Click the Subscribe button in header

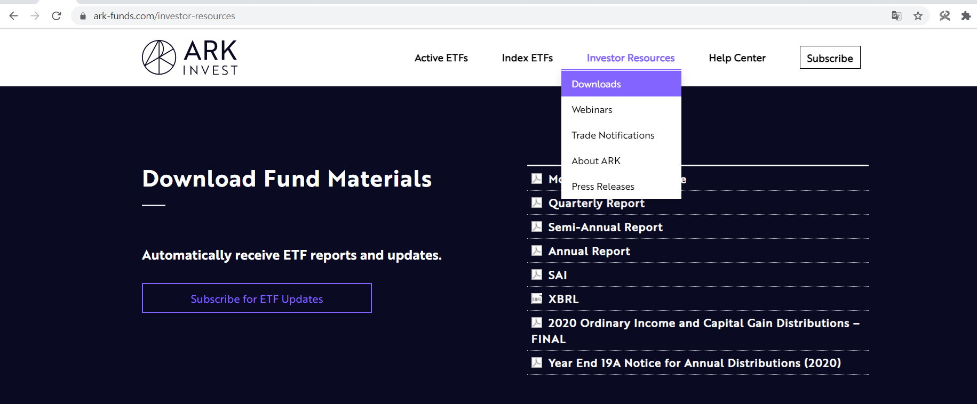point(830,58)
